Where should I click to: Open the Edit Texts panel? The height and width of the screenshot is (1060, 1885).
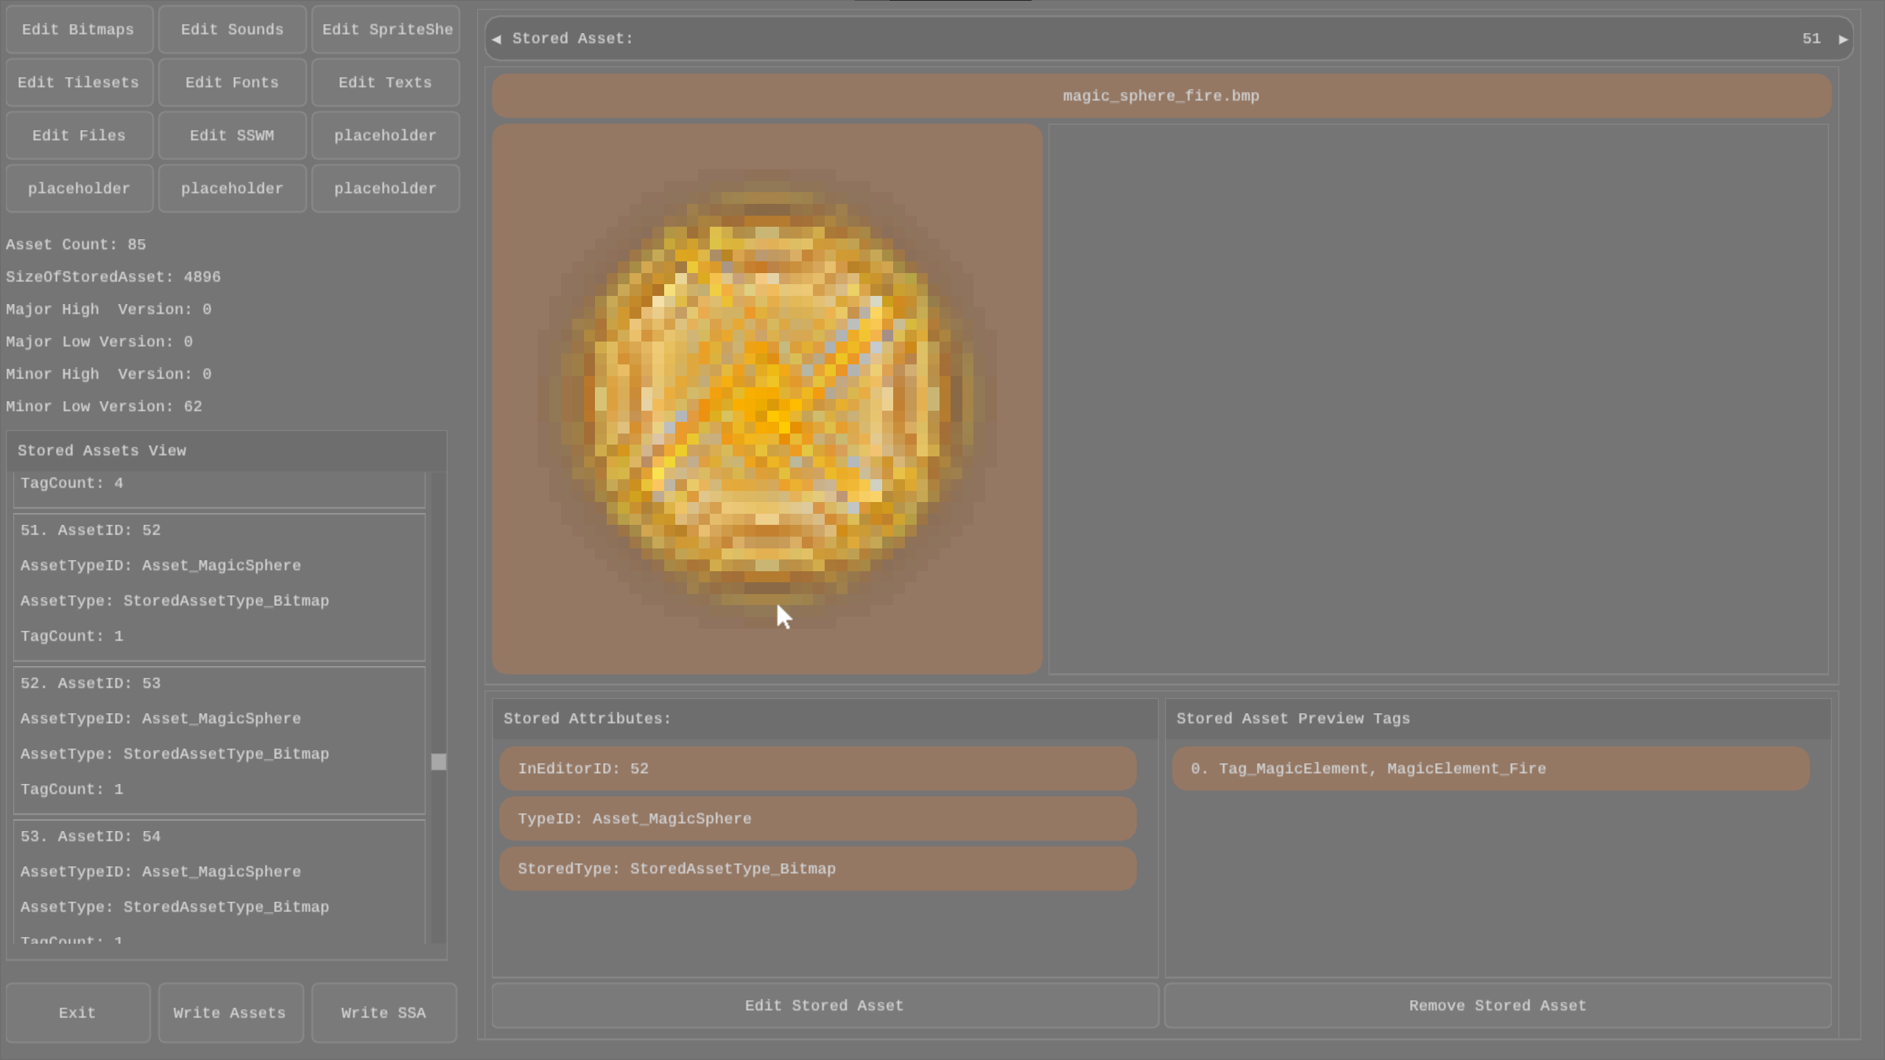pos(385,83)
